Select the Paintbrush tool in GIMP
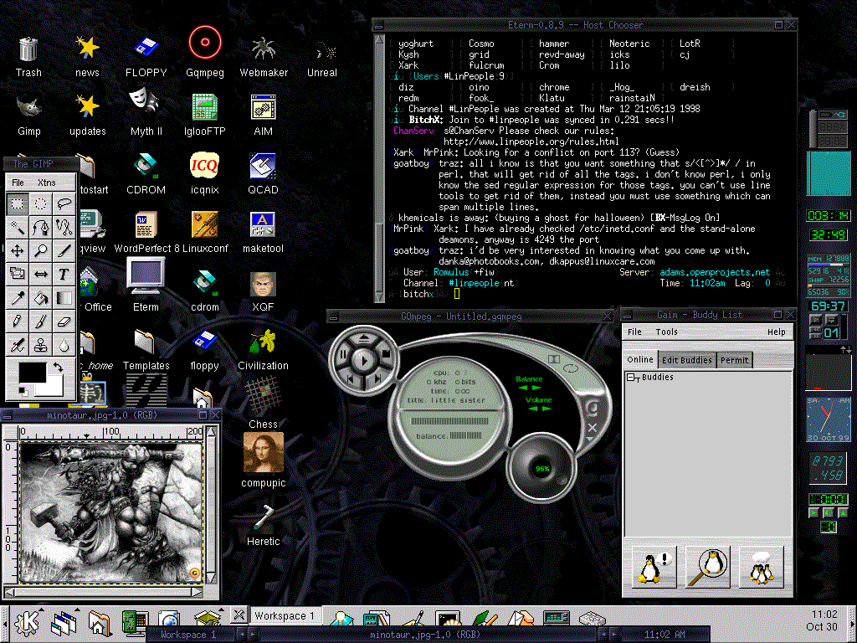The image size is (857, 643). (40, 321)
